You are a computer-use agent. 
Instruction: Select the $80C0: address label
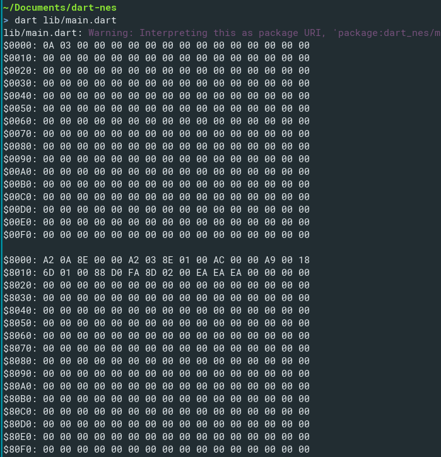(x=20, y=412)
